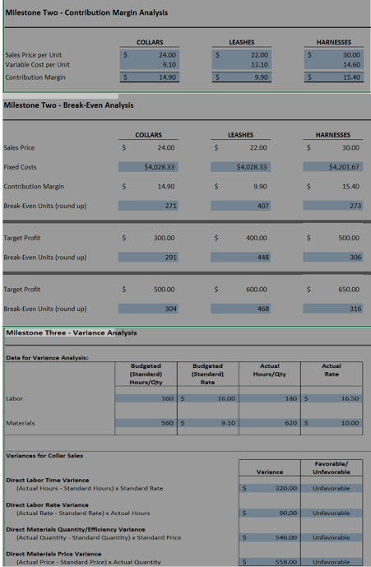
Task: Select Direct Labor Rate Variance value 90.00
Action: point(270,514)
